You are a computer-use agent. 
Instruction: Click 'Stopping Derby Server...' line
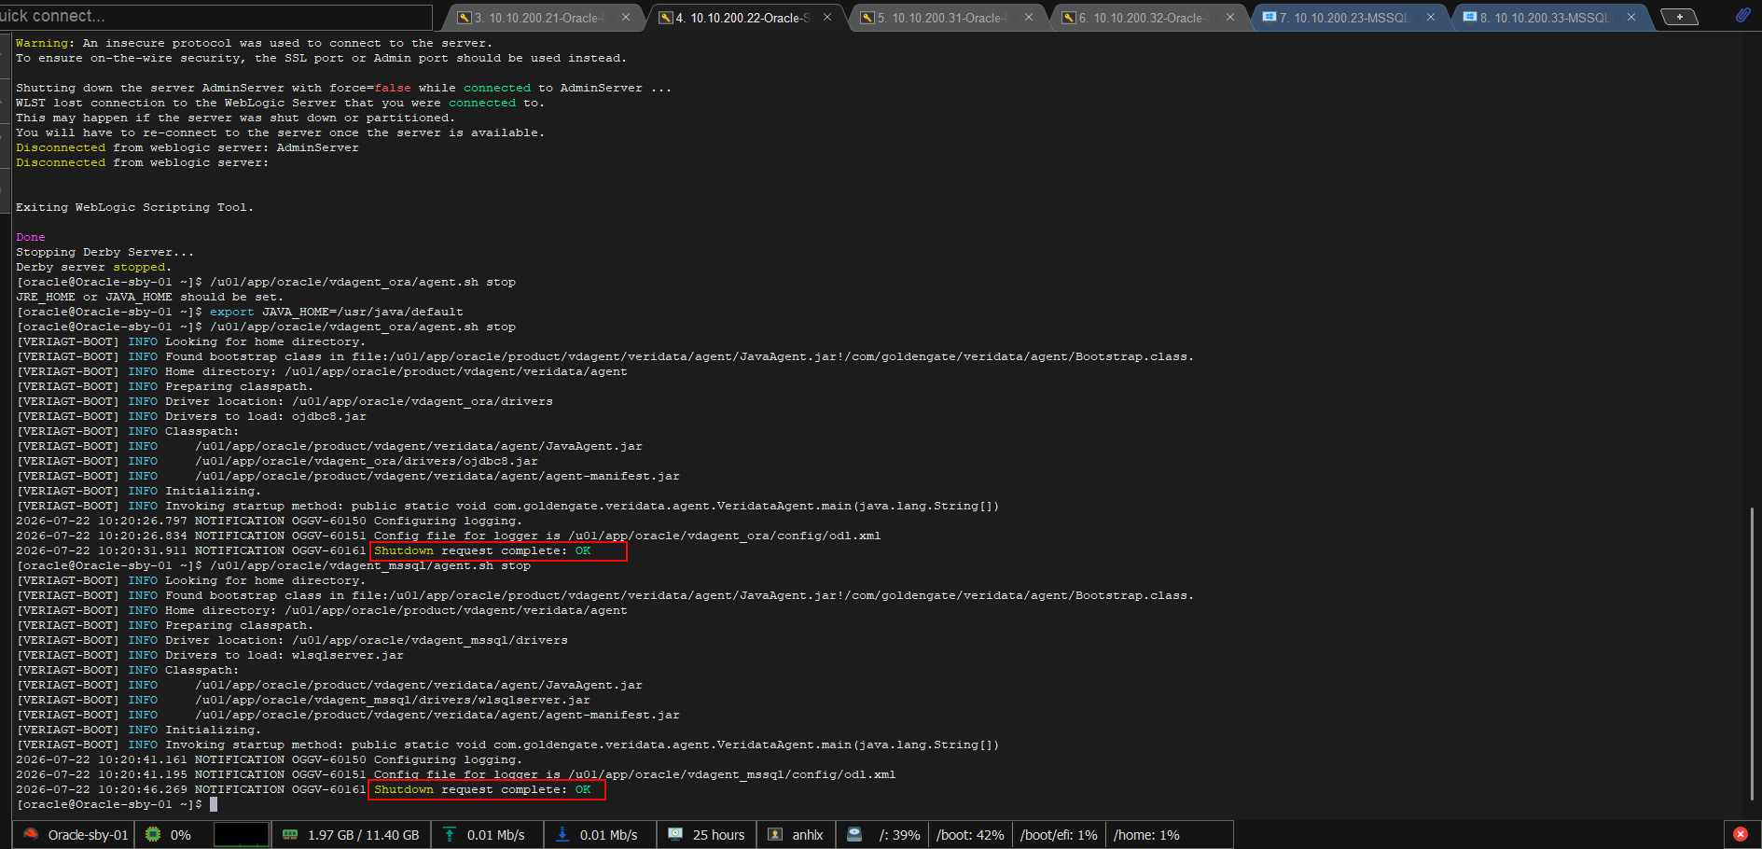click(105, 252)
